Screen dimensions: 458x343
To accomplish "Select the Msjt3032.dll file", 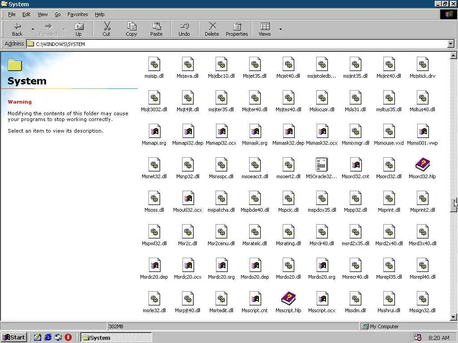I will tap(154, 101).
